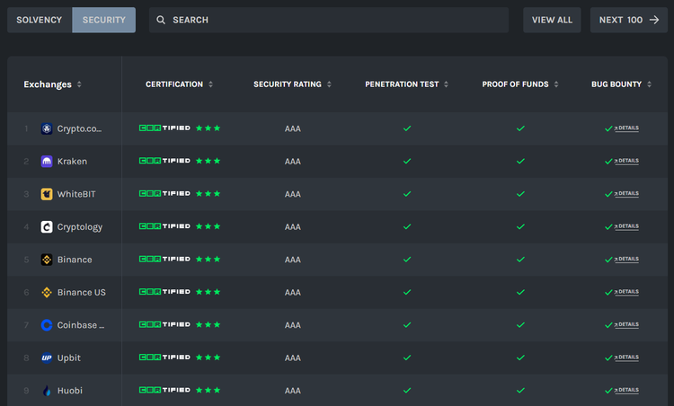Click the AAA rating for Coinbase
Image resolution: width=674 pixels, height=406 pixels.
pos(293,325)
